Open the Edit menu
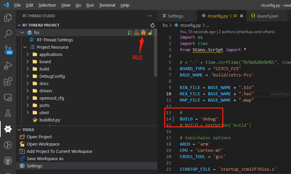The width and height of the screenshot is (291, 174). [x=30, y=5]
